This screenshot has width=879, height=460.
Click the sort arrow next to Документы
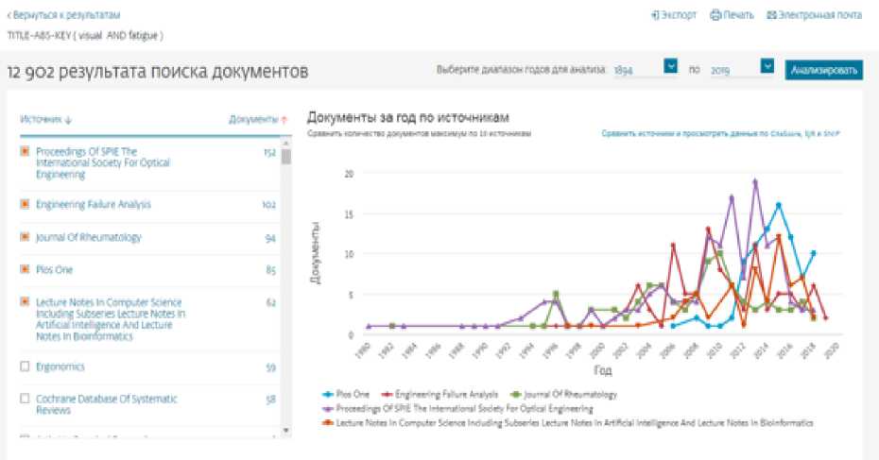(284, 120)
